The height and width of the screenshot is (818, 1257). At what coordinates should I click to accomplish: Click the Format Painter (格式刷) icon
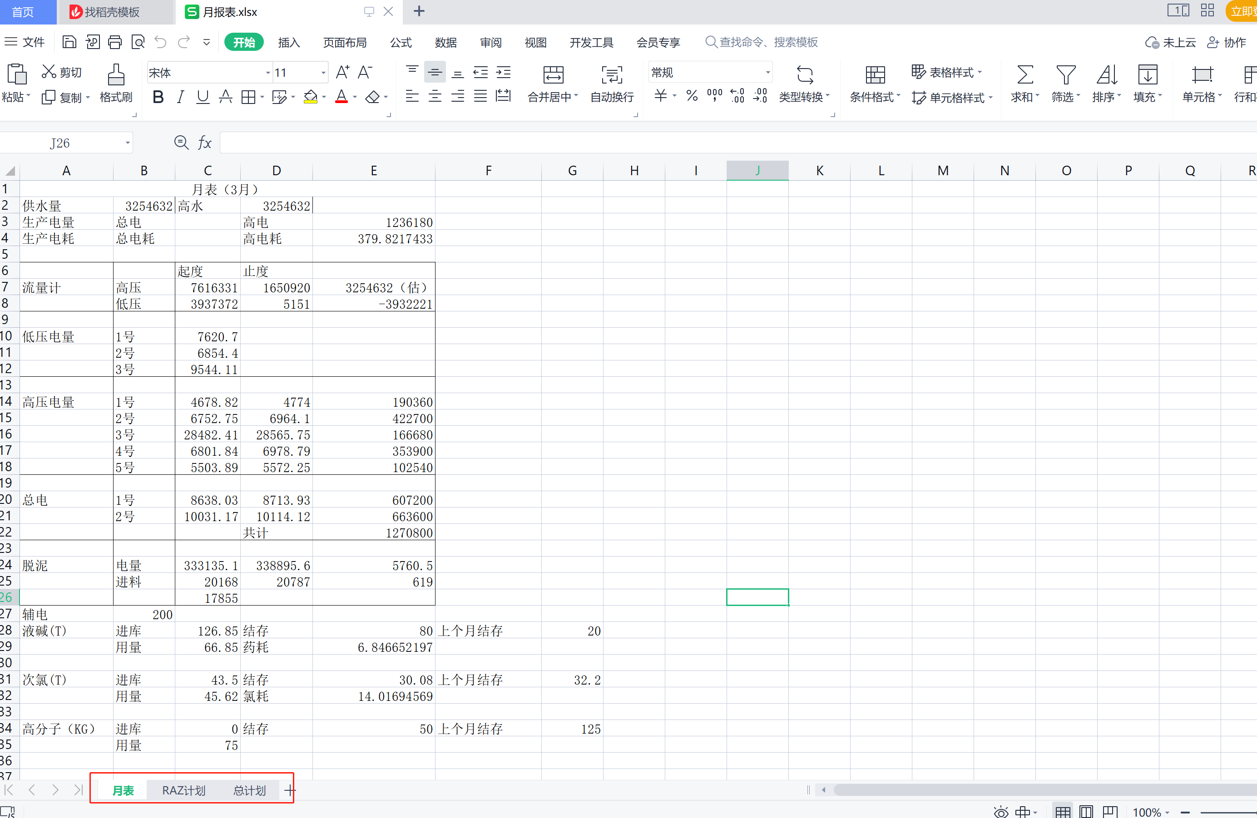116,74
